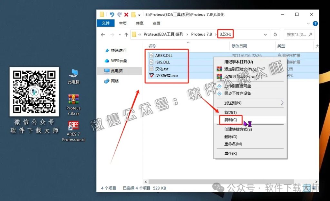330x201 pixels.
Task: Click the Redo icon on quick access toolbar
Action: 120,14
